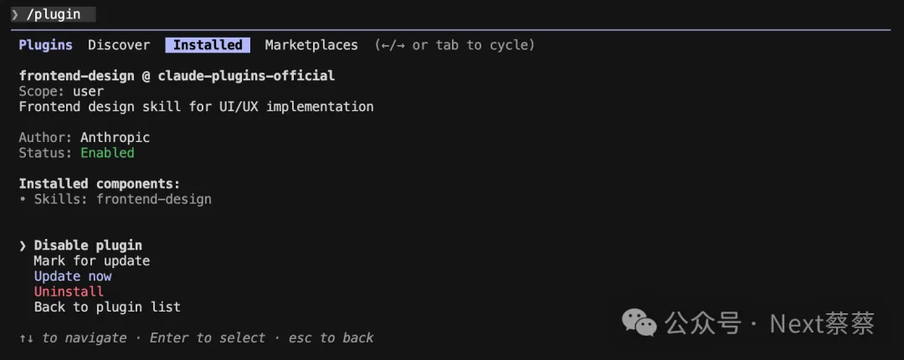
Task: Click the selection arrow beside Disable plugin
Action: coord(23,246)
